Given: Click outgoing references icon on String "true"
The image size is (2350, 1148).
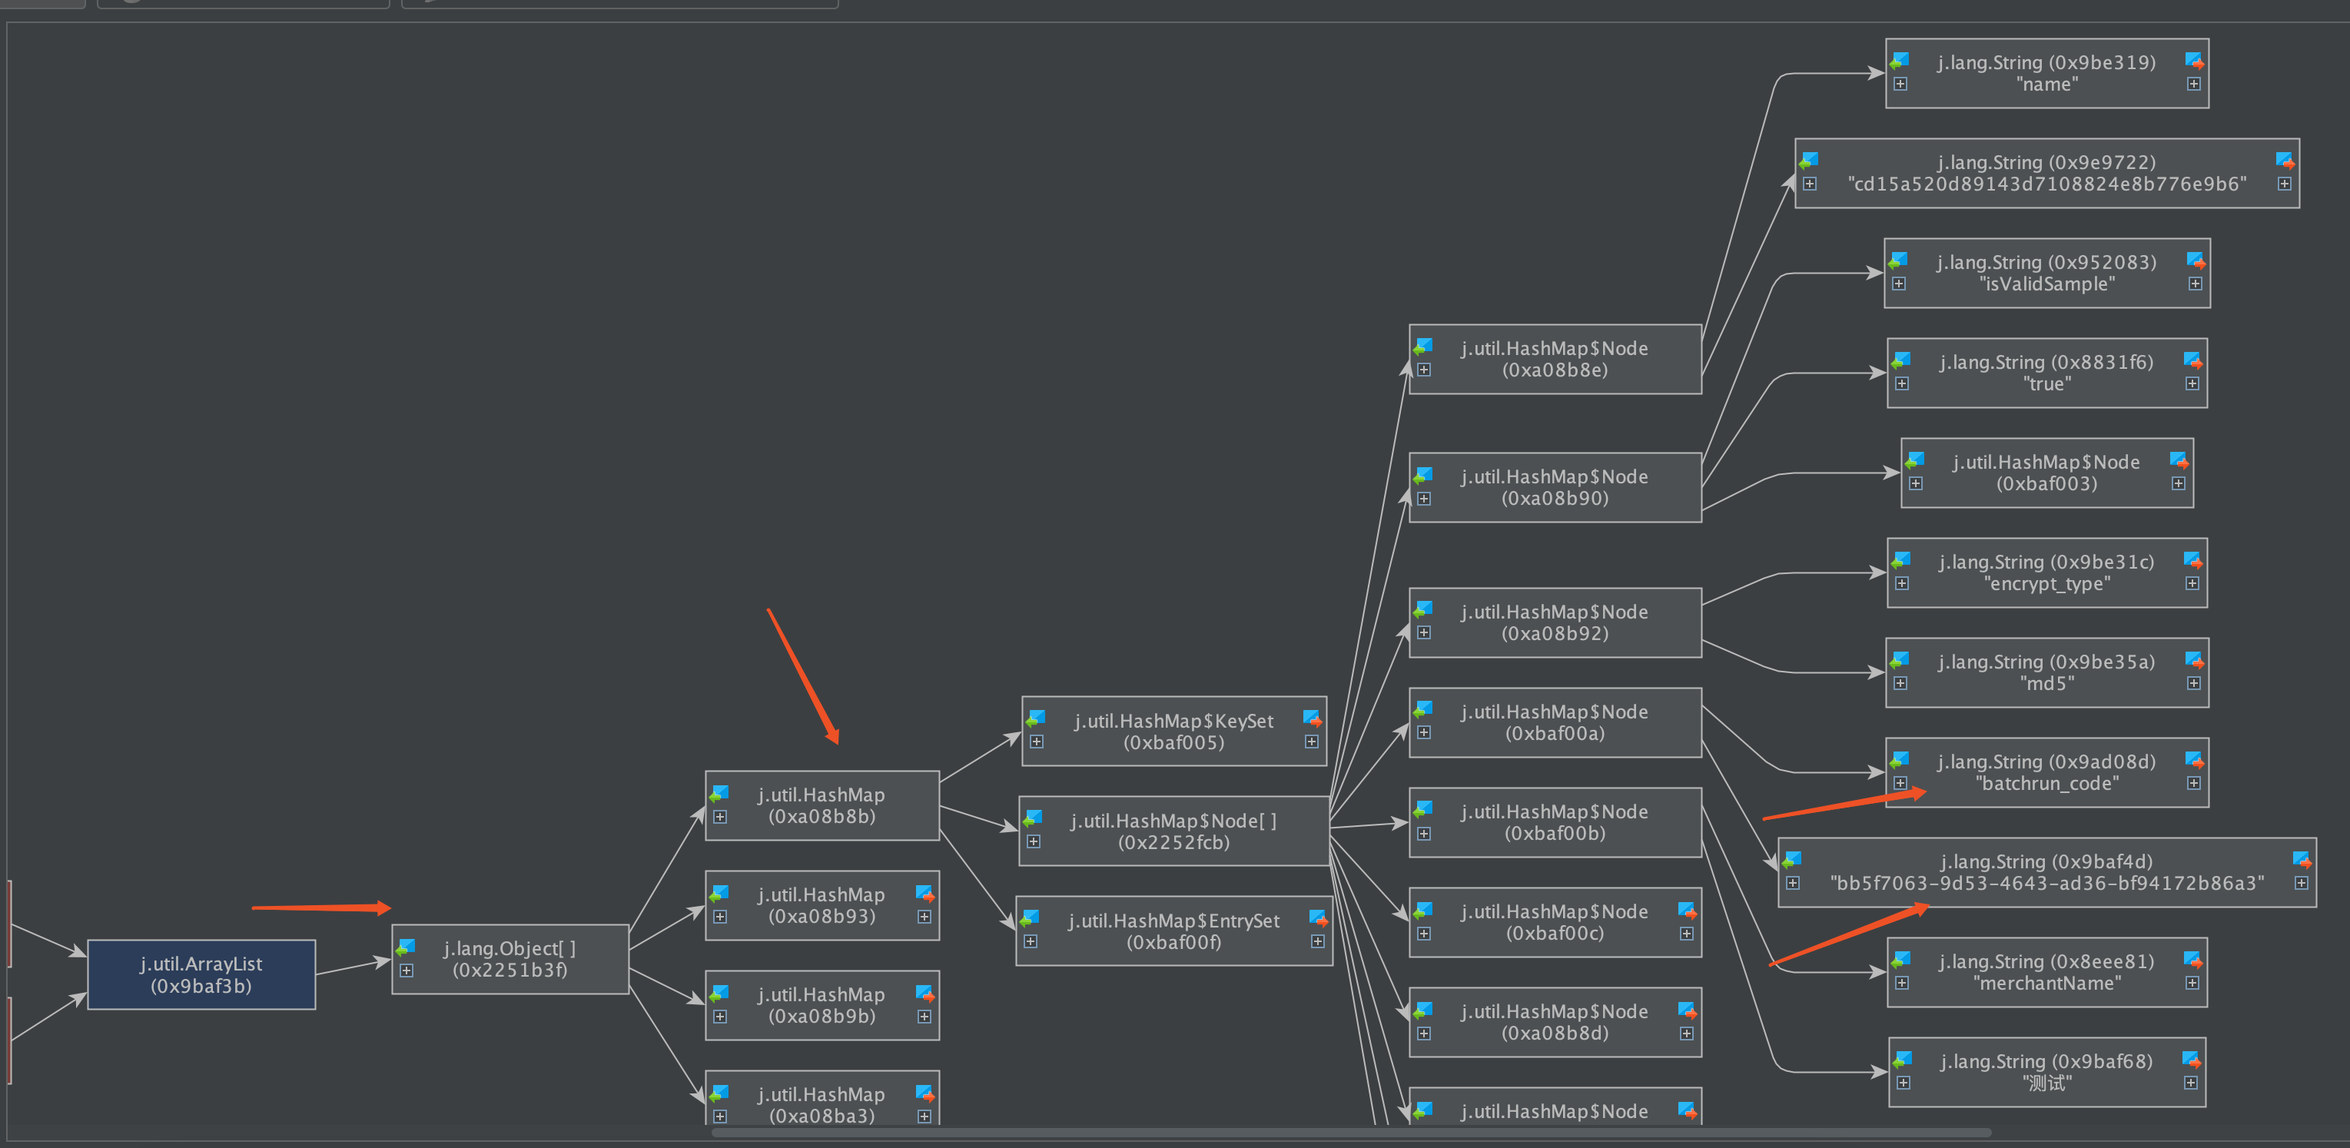Looking at the screenshot, I should (2192, 361).
